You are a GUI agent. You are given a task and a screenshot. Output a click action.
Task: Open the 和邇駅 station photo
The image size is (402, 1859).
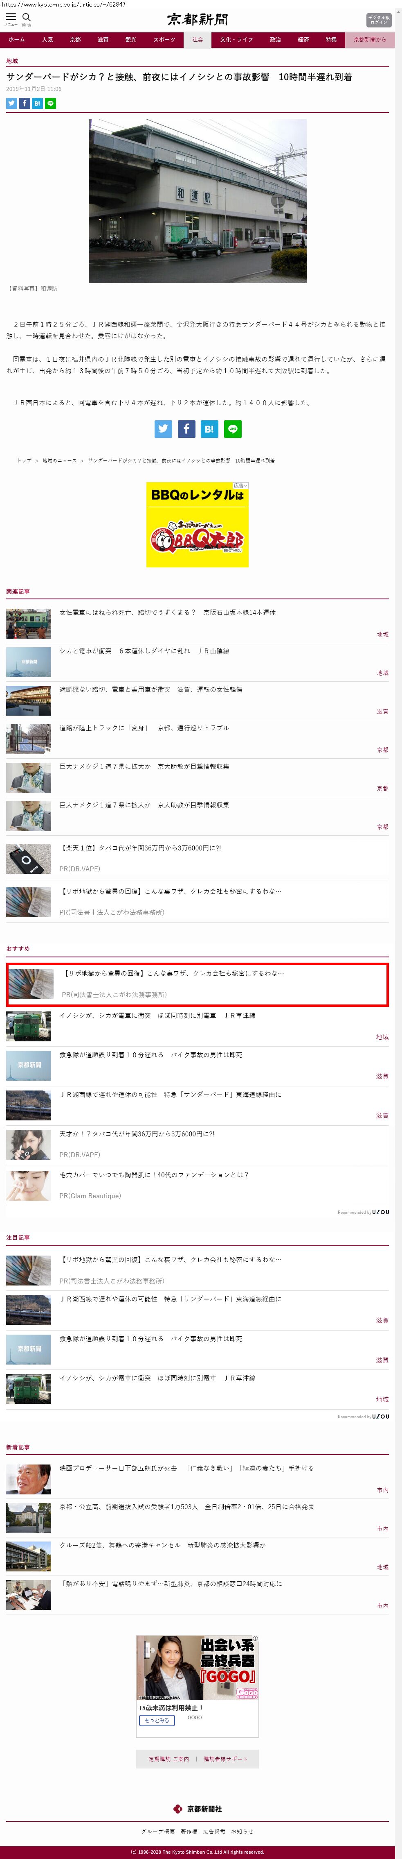pyautogui.click(x=198, y=201)
